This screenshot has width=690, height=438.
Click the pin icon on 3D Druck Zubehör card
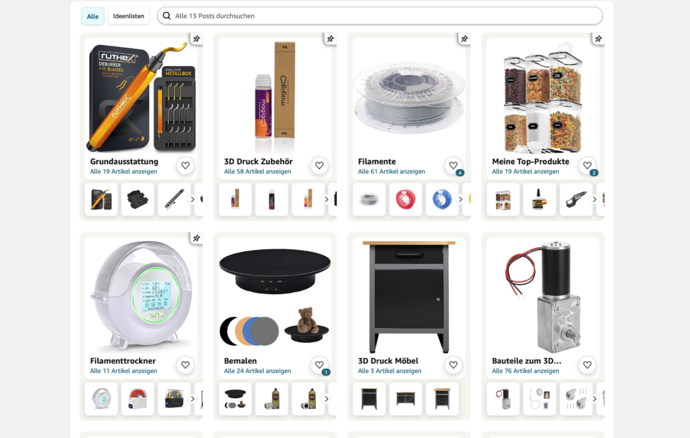(330, 38)
